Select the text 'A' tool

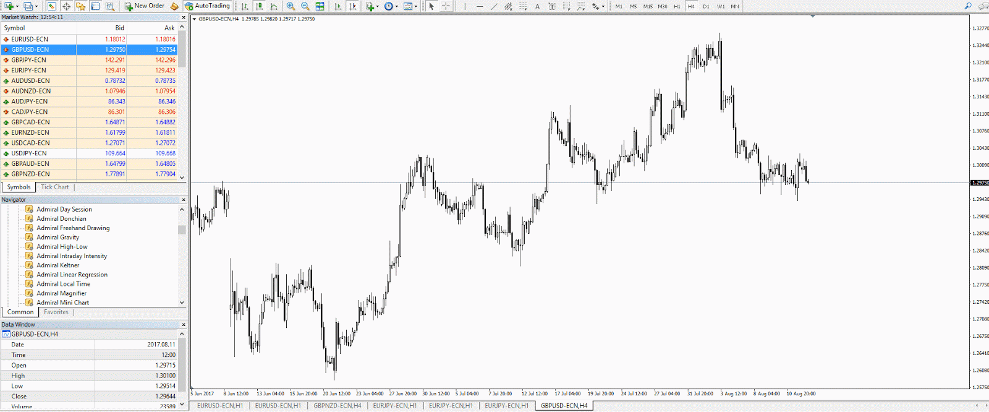[x=537, y=6]
